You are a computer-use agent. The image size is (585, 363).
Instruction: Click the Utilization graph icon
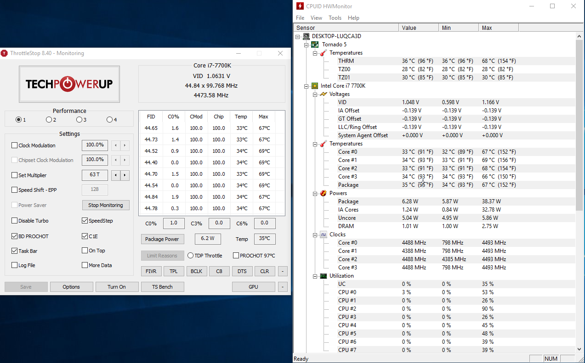click(324, 276)
